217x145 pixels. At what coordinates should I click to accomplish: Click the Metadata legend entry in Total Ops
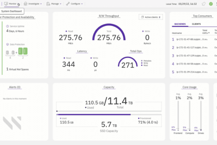coord(146,61)
